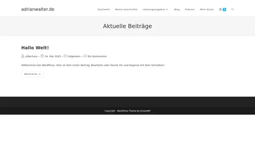The width and height of the screenshot is (255, 159).
Task: Open the Ein Kommentar link
Action: pyautogui.click(x=97, y=56)
